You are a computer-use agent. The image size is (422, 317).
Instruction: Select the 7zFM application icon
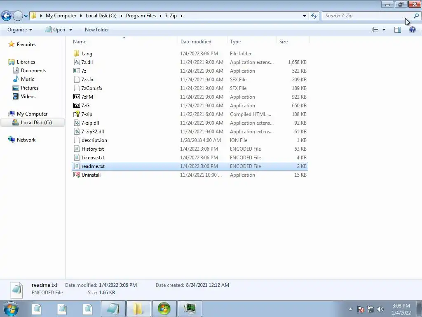tap(76, 97)
